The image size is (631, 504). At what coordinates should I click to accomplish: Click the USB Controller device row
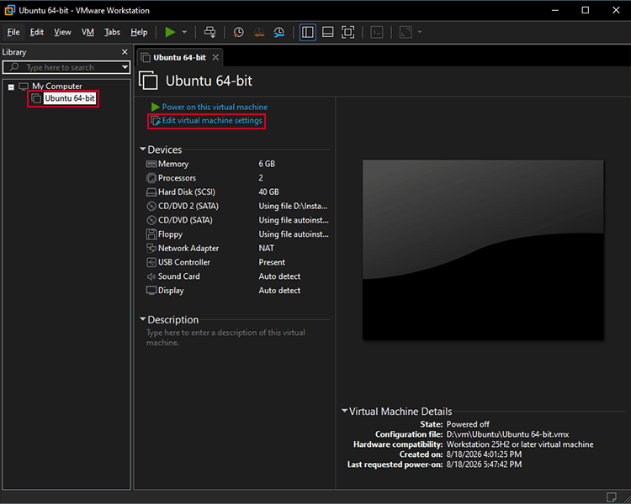(237, 262)
